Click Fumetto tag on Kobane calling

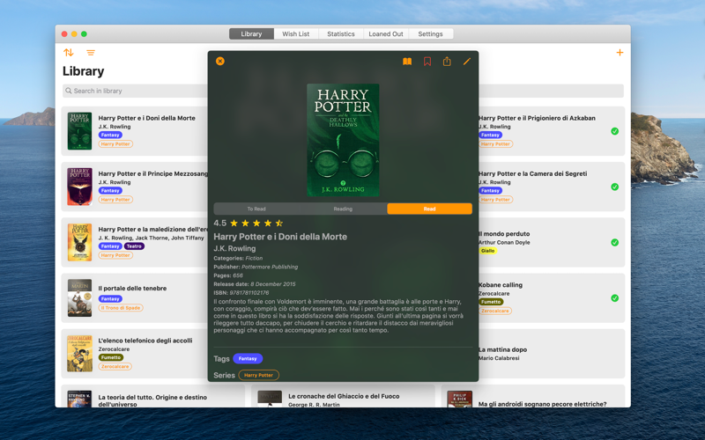(x=491, y=302)
